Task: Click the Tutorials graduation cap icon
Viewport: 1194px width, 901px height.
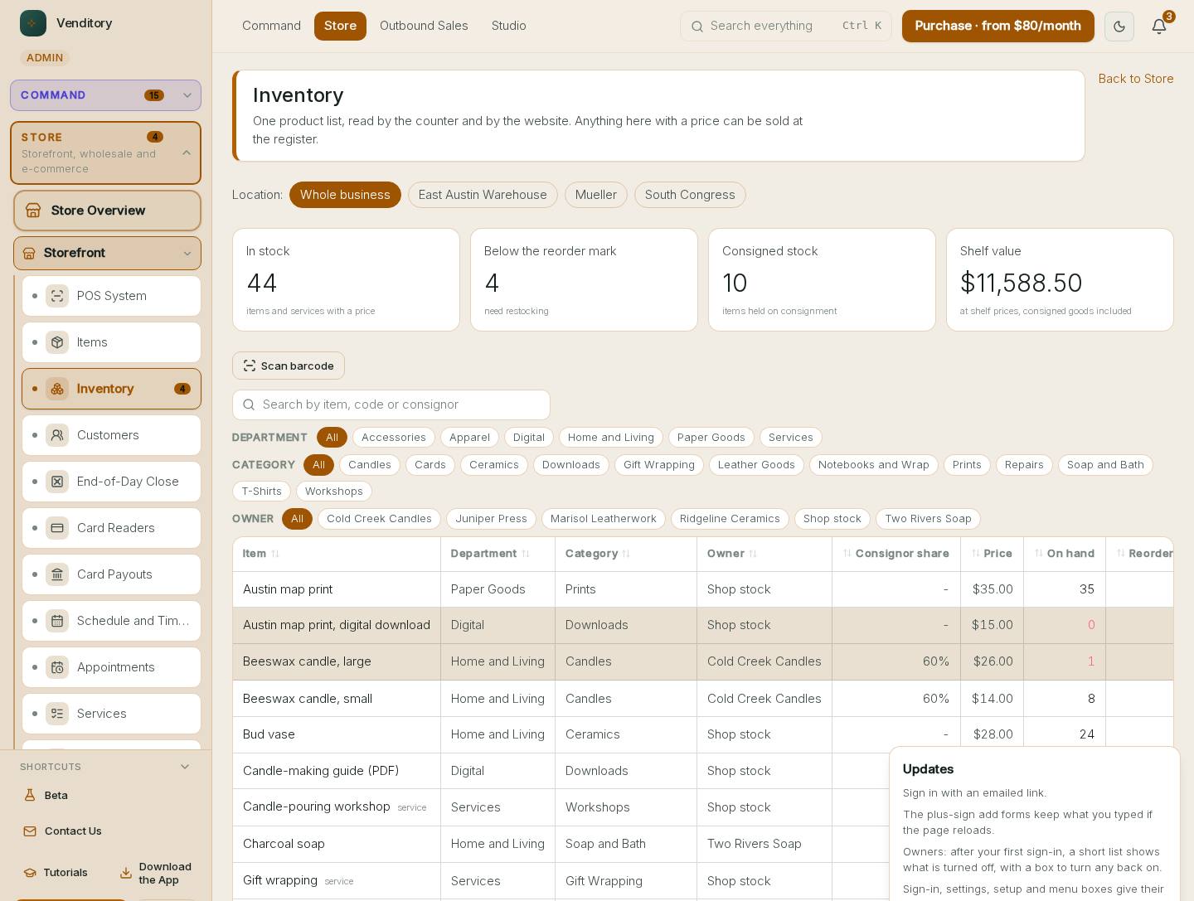Action: click(30, 873)
